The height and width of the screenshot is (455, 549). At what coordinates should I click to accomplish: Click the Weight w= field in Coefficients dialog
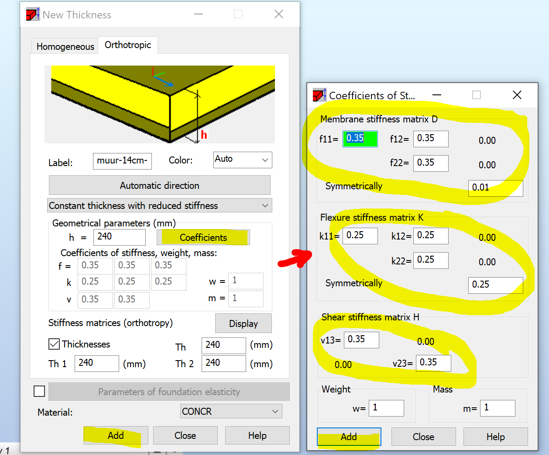(386, 408)
